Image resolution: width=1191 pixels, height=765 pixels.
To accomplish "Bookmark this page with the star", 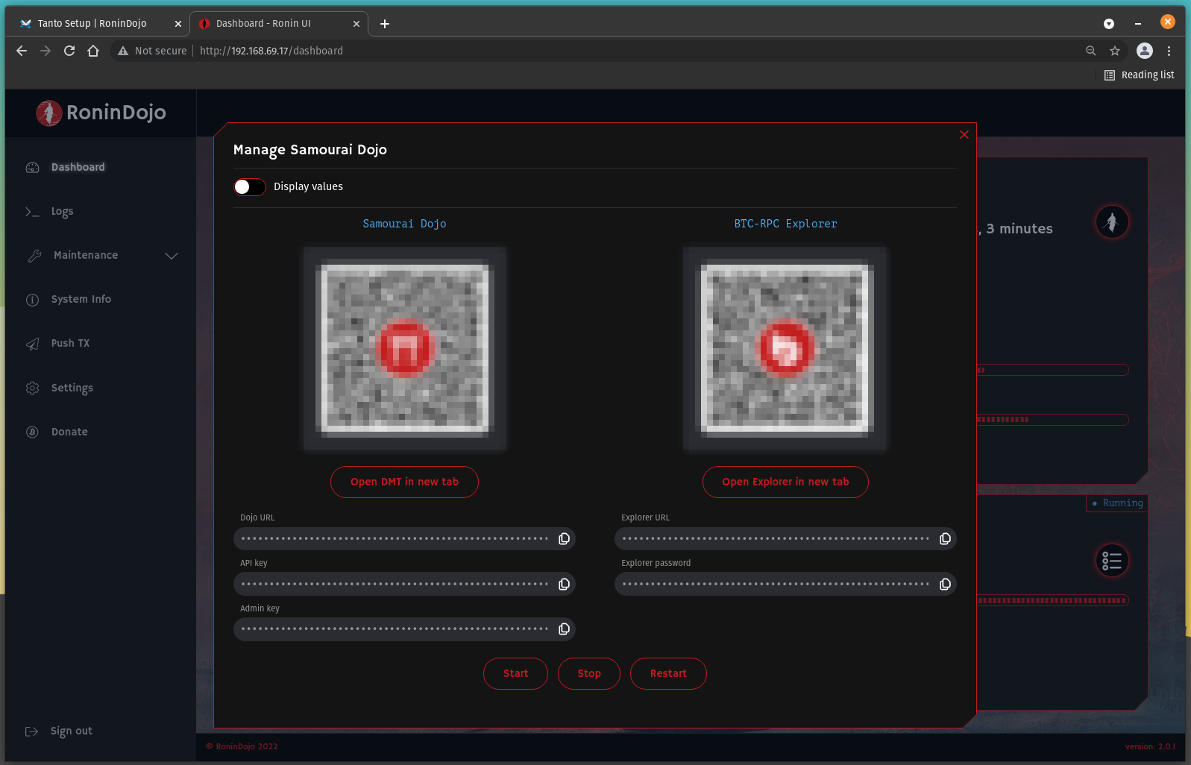I will 1115,51.
